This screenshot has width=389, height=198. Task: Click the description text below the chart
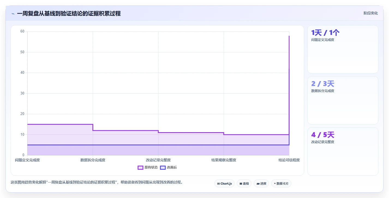(x=97, y=182)
